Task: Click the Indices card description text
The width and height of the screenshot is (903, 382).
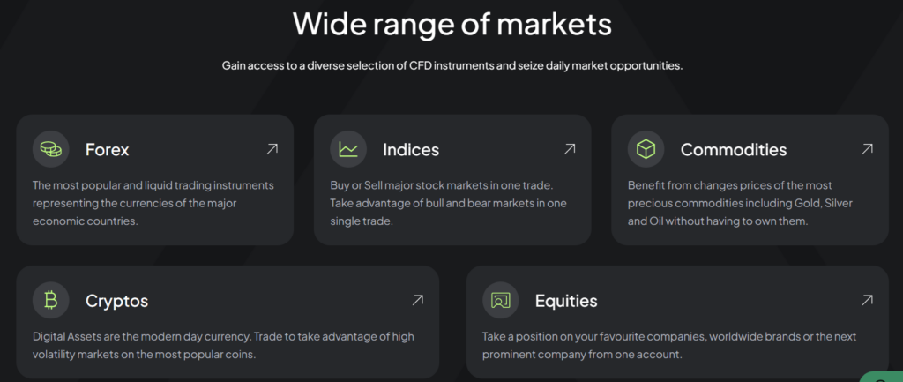Action: click(x=450, y=203)
